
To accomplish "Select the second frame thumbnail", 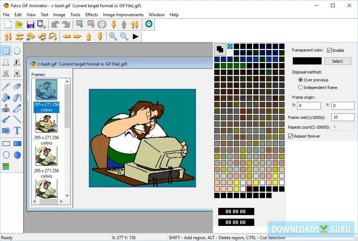I will tap(46, 123).
